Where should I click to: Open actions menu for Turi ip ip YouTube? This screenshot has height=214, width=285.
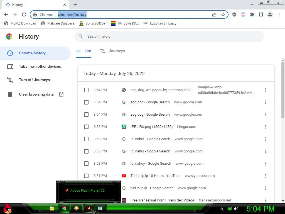(266, 176)
